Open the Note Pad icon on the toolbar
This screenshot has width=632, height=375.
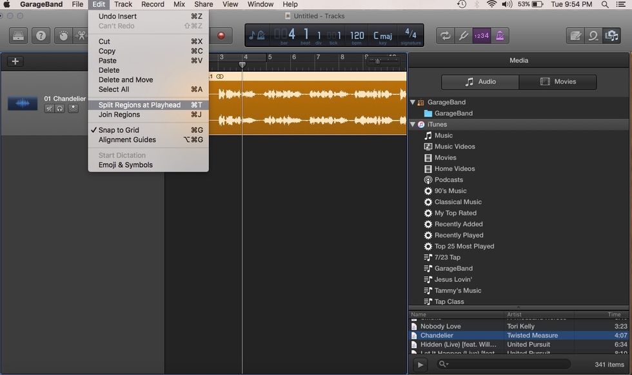pyautogui.click(x=575, y=35)
